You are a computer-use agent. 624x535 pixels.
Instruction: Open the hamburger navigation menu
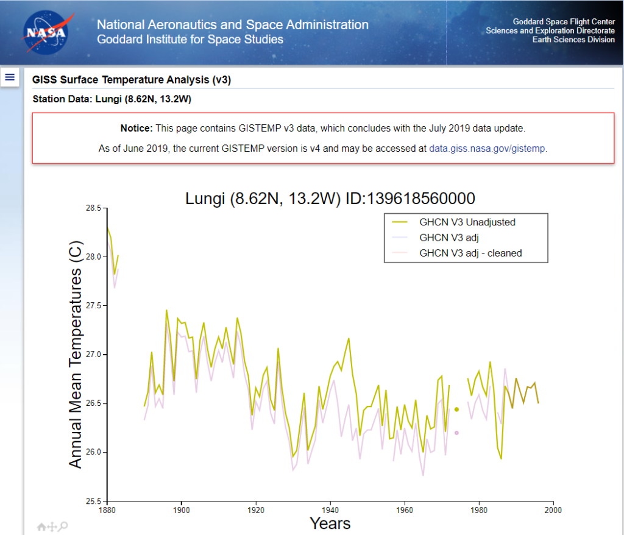click(10, 77)
